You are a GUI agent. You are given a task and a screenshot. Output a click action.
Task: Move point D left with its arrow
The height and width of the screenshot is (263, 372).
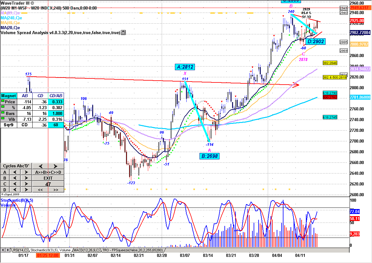(x=14, y=190)
